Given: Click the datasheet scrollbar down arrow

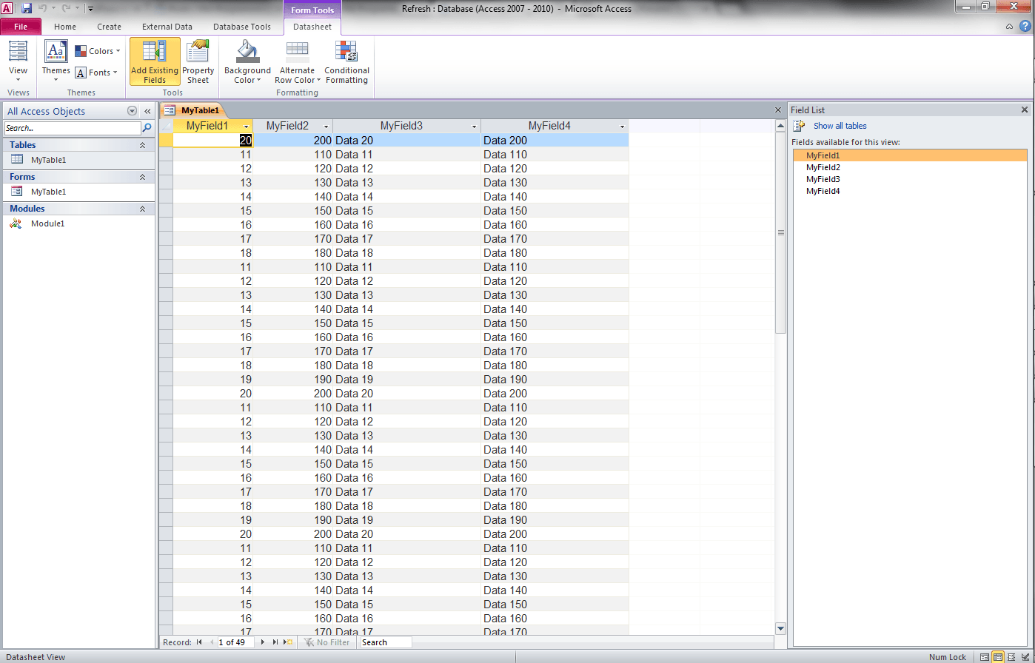Looking at the screenshot, I should (x=780, y=628).
